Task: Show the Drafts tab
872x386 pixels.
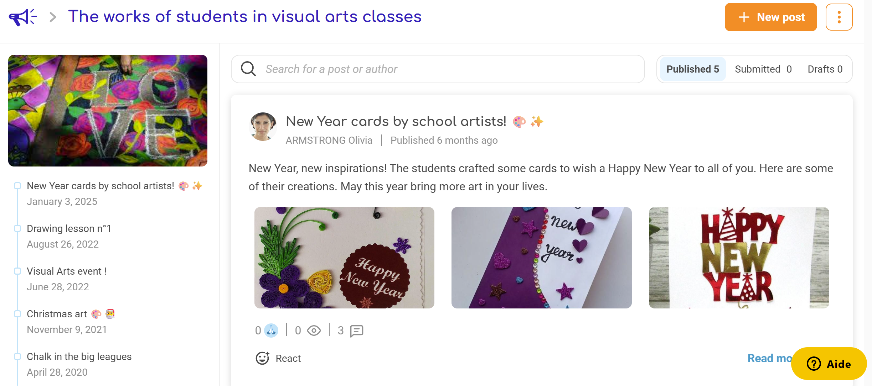Action: point(825,69)
